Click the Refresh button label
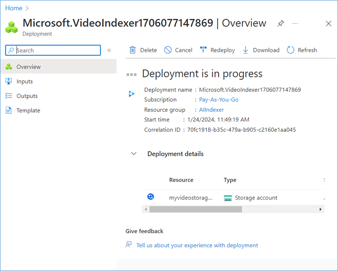This screenshot has height=271, width=338. [x=307, y=50]
